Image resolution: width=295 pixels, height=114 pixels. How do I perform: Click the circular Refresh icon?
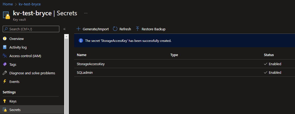tap(115, 29)
